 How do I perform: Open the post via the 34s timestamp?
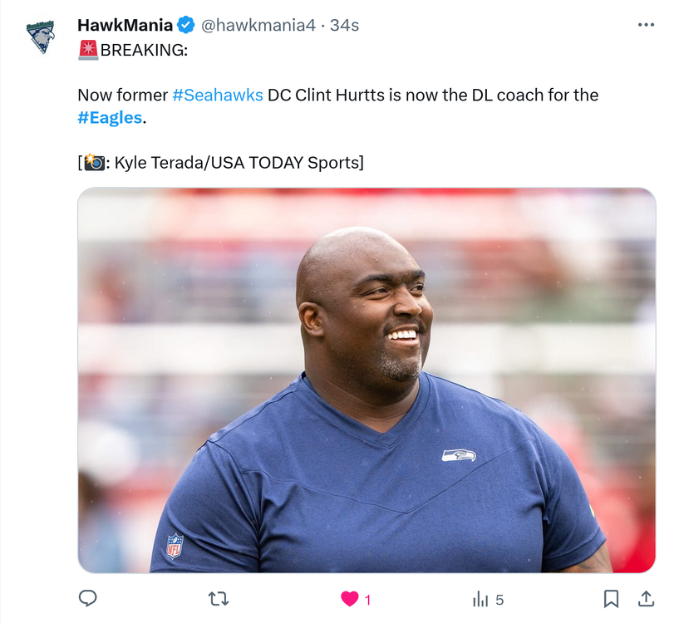click(344, 26)
